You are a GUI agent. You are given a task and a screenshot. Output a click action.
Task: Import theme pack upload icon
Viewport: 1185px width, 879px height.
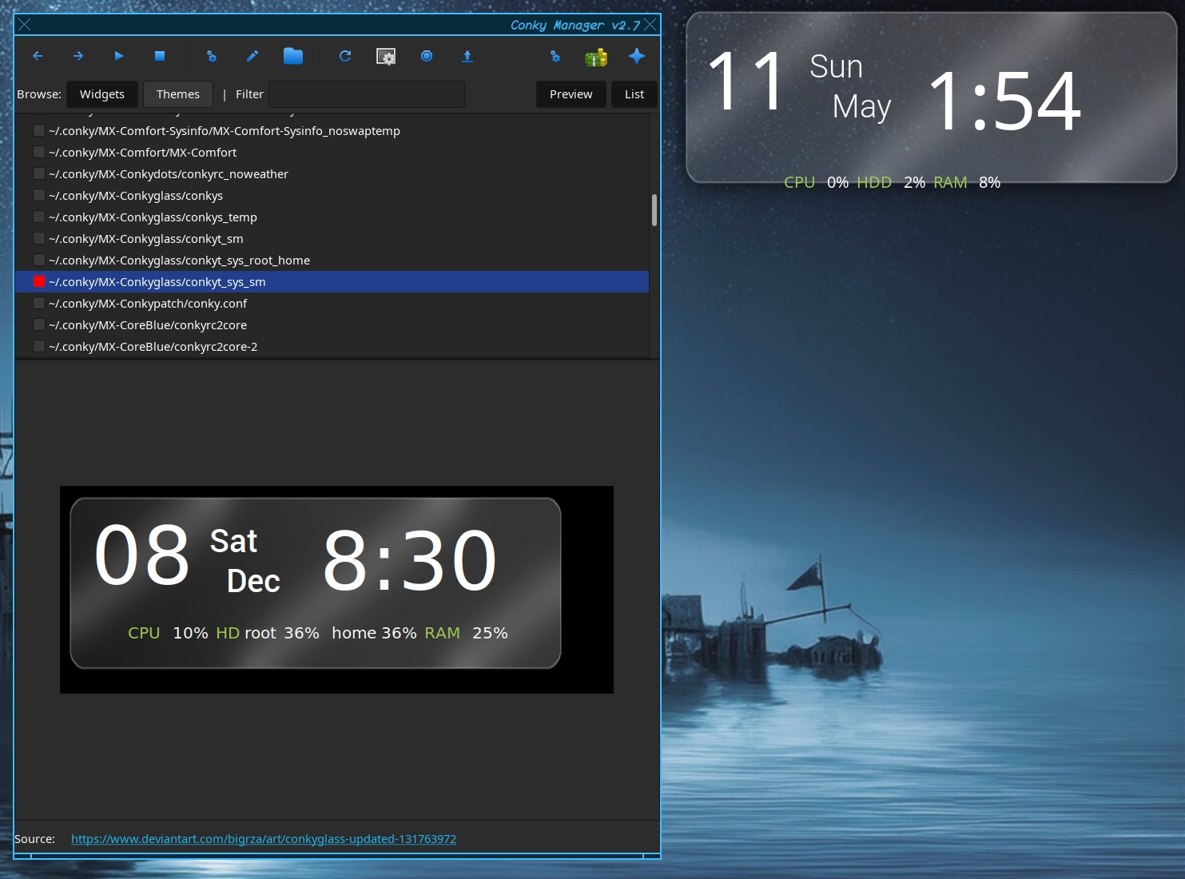(x=467, y=56)
